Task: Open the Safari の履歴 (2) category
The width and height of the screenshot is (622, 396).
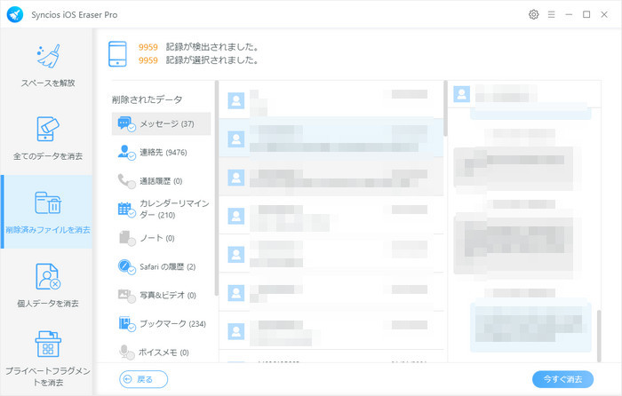Action: 161,266
